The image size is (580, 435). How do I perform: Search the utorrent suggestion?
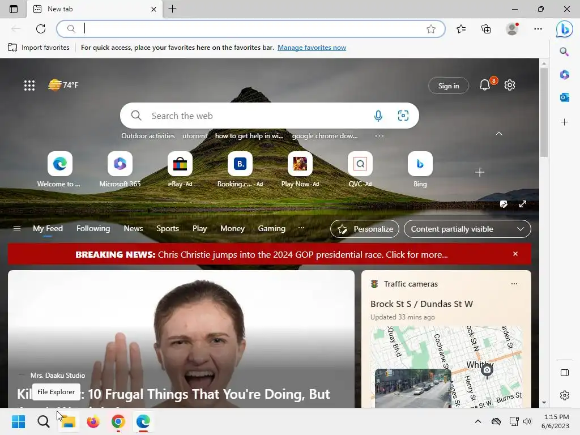click(x=195, y=136)
